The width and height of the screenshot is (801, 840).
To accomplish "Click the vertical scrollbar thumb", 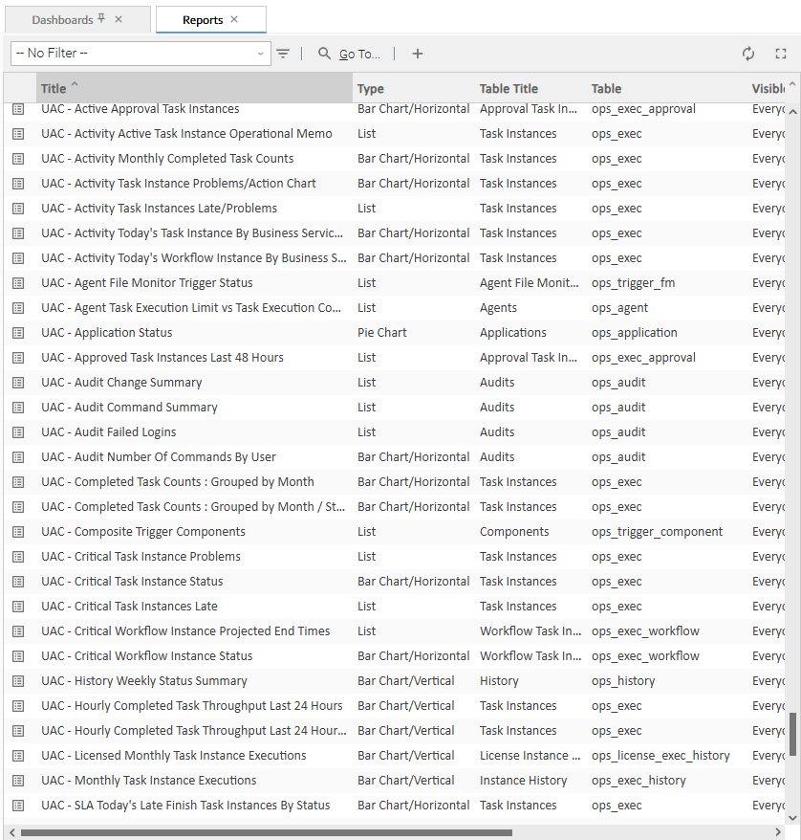I will click(x=791, y=733).
